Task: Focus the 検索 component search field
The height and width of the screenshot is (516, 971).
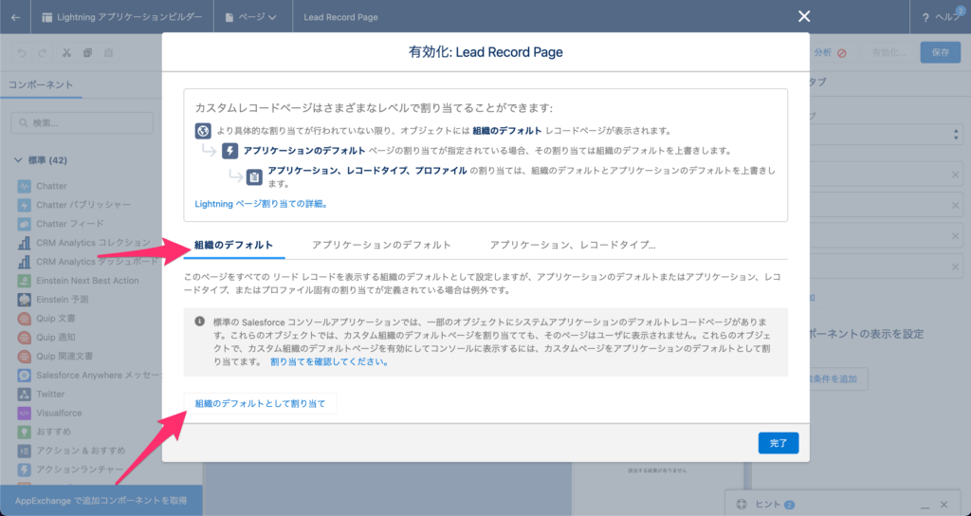Action: coord(82,122)
